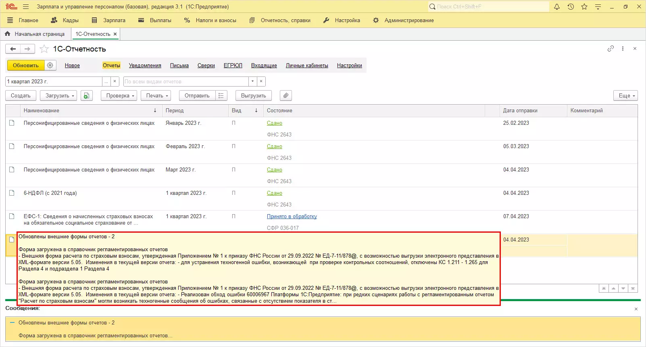646x347 pixels.
Task: Switch to the Уведомления tab
Action: tap(145, 66)
